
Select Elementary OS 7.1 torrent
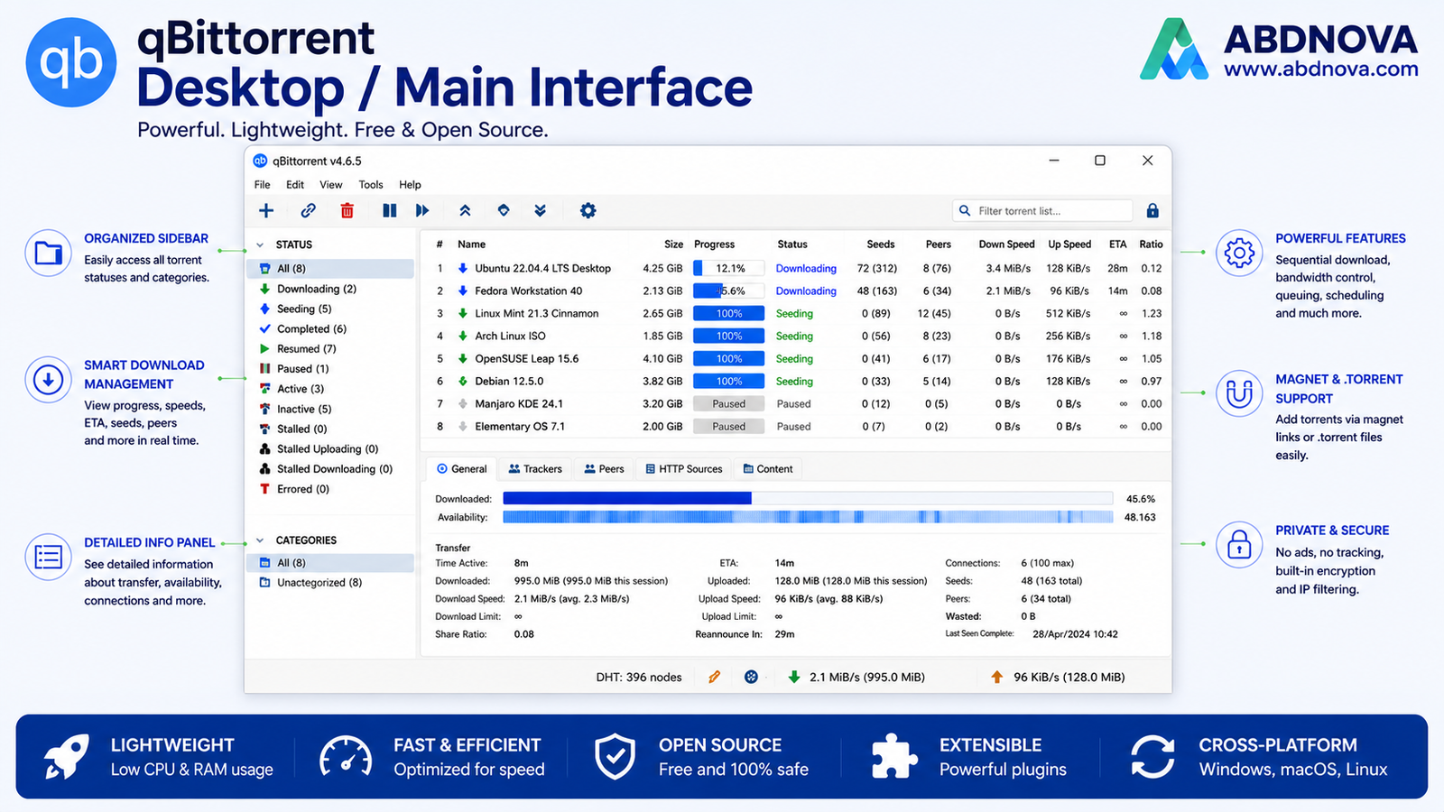click(x=798, y=426)
